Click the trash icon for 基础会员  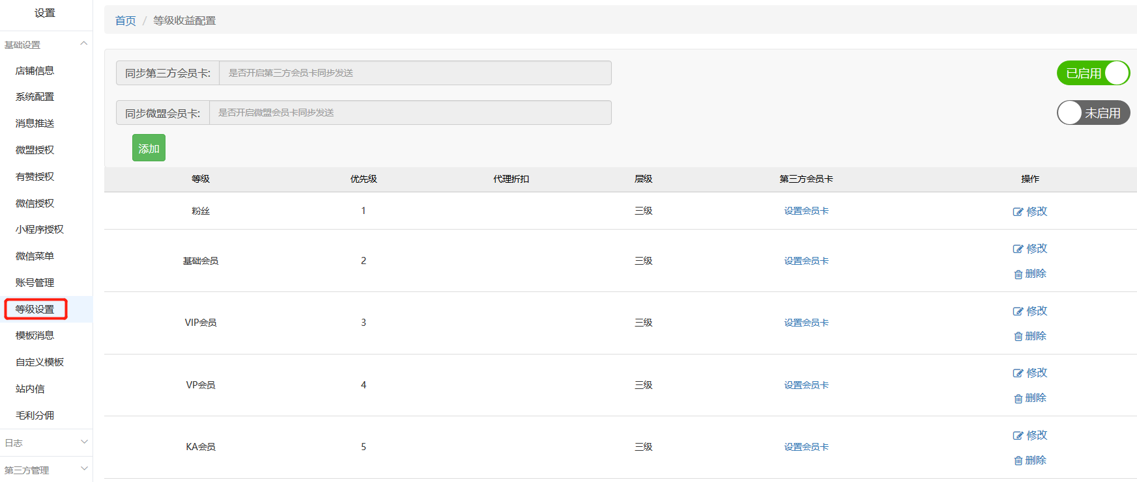1018,274
